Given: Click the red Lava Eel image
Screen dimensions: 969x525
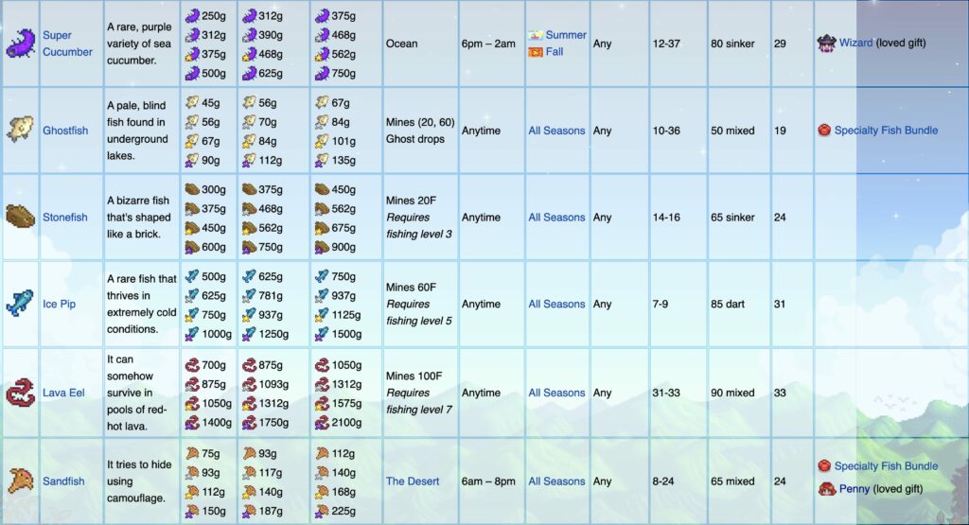Looking at the screenshot, I should pyautogui.click(x=21, y=393).
